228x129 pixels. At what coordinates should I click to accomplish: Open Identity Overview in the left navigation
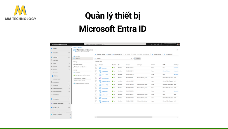(55, 60)
